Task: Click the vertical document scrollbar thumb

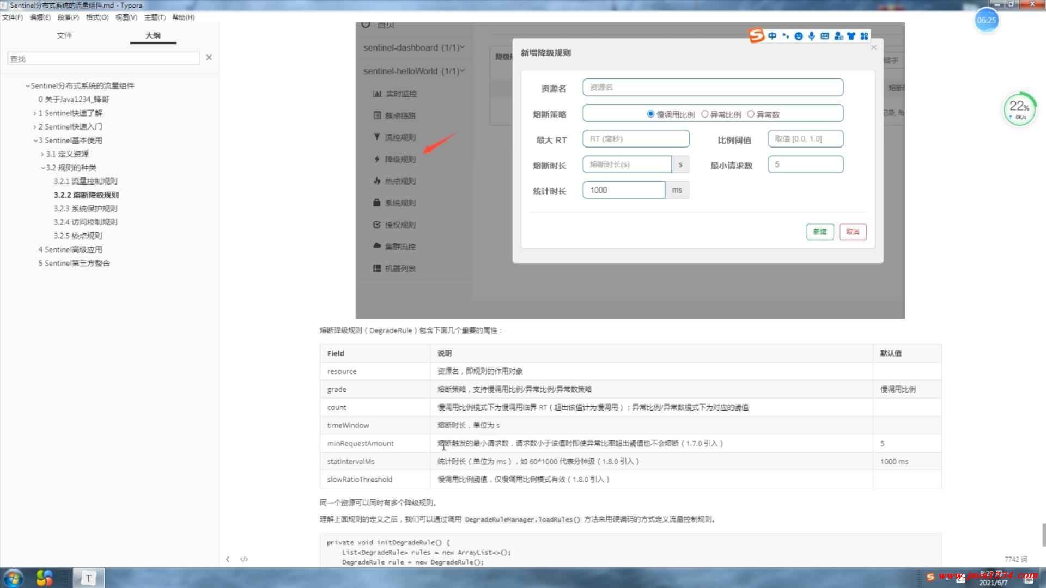Action: [1044, 535]
